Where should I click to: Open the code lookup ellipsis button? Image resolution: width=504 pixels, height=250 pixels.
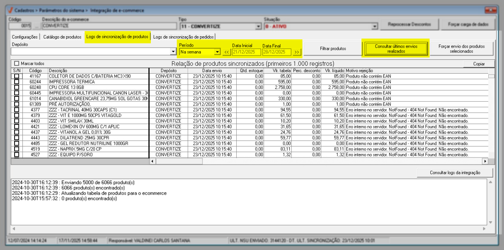[36, 26]
